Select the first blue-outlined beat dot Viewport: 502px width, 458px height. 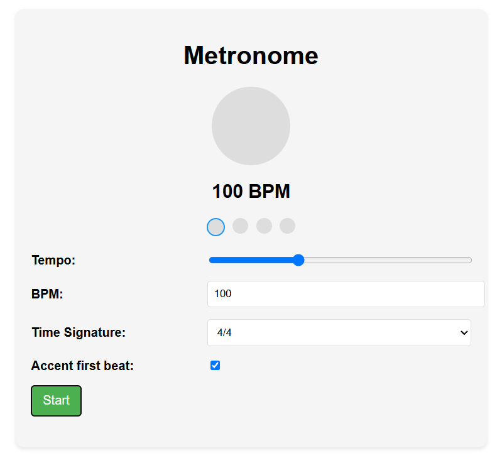[216, 227]
